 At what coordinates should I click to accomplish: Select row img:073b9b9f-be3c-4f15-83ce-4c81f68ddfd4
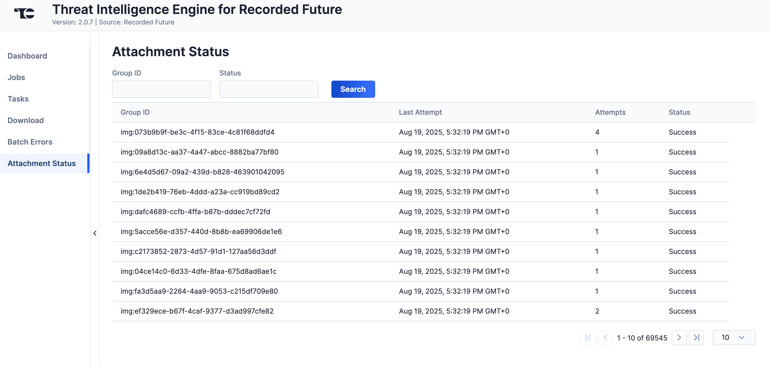(420, 132)
